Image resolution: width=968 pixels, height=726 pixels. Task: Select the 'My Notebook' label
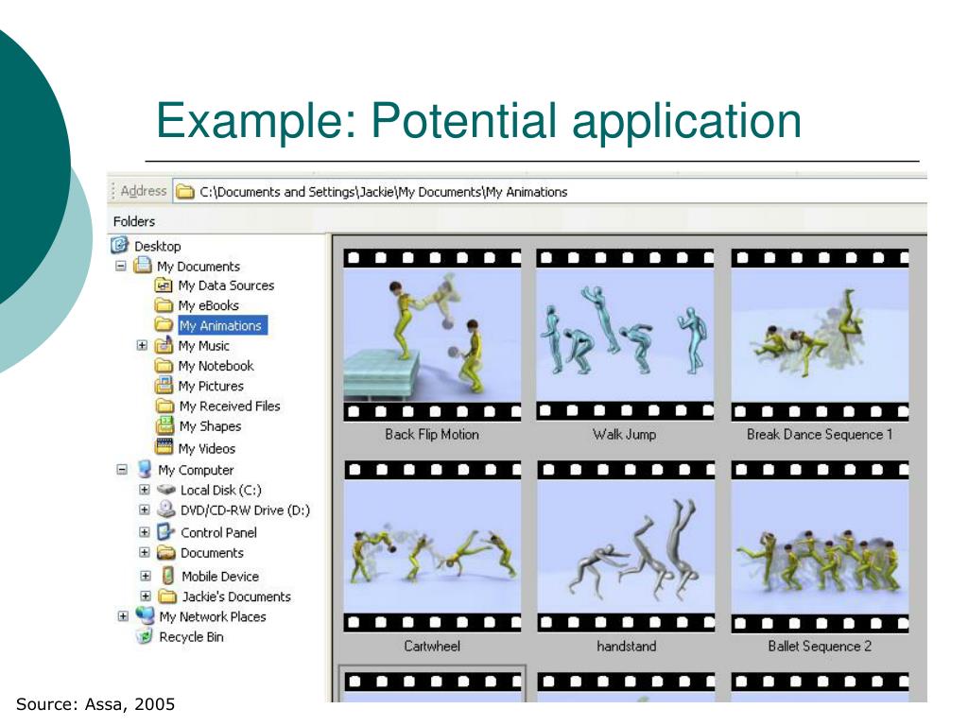(216, 366)
